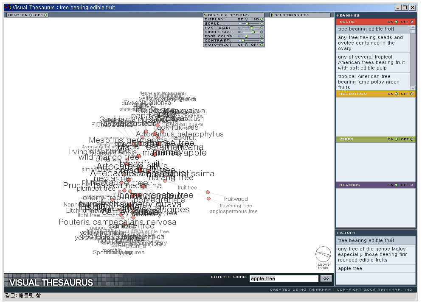Switch Adverbs off

(411, 185)
